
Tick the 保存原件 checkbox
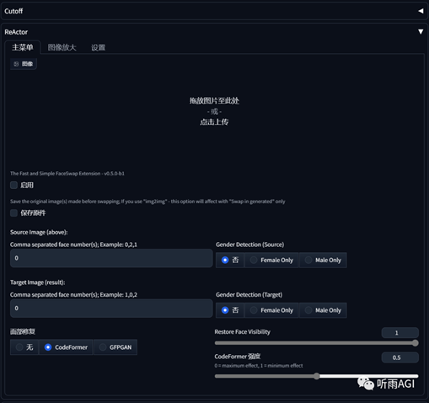tap(13, 212)
